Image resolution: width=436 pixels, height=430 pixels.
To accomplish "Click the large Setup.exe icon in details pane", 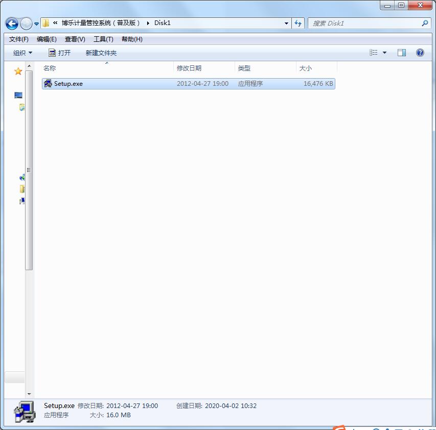I will (x=25, y=412).
